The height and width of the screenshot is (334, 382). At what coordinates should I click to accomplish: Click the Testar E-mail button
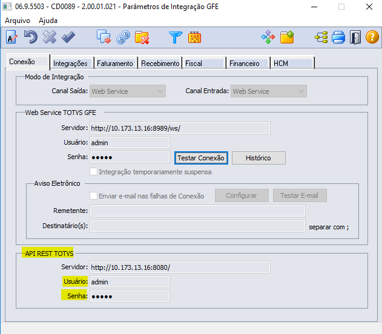click(x=300, y=195)
